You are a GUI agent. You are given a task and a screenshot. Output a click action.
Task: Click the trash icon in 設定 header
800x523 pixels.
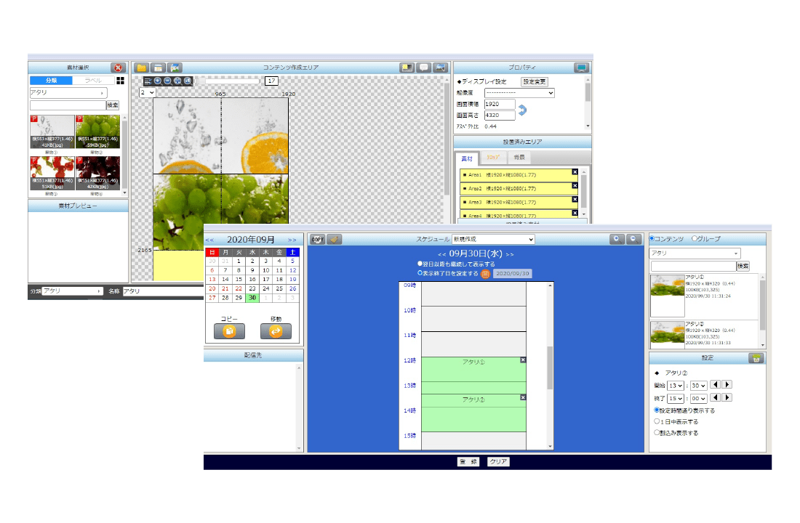click(x=756, y=358)
